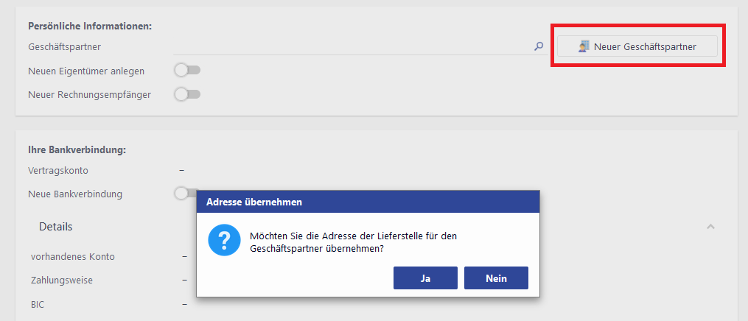This screenshot has width=748, height=321.
Task: Click the person icon on Neuer Geschäftspartner
Action: click(x=584, y=46)
